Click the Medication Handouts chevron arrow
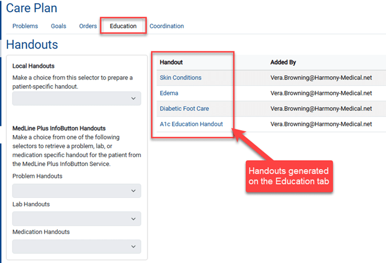386x263 pixels. [x=133, y=246]
